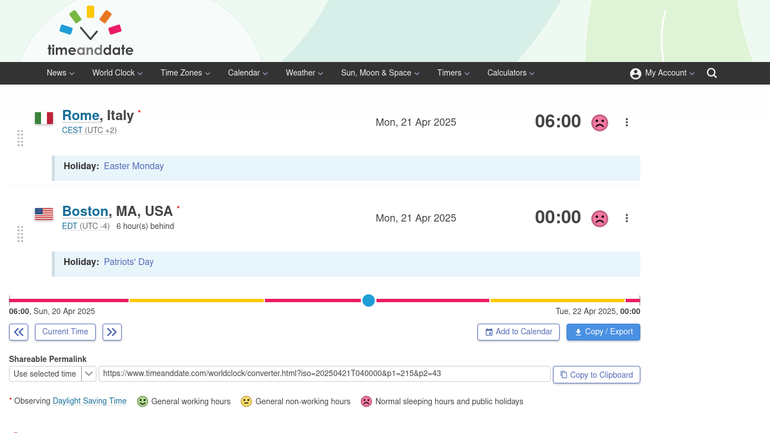Expand the Calculators menu

click(511, 73)
